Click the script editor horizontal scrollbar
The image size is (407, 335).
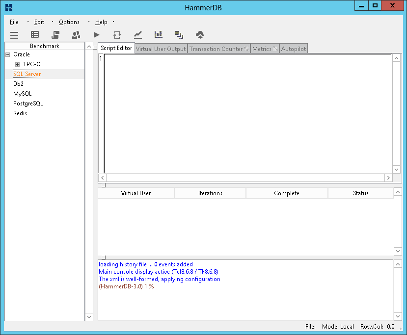(x=245, y=178)
